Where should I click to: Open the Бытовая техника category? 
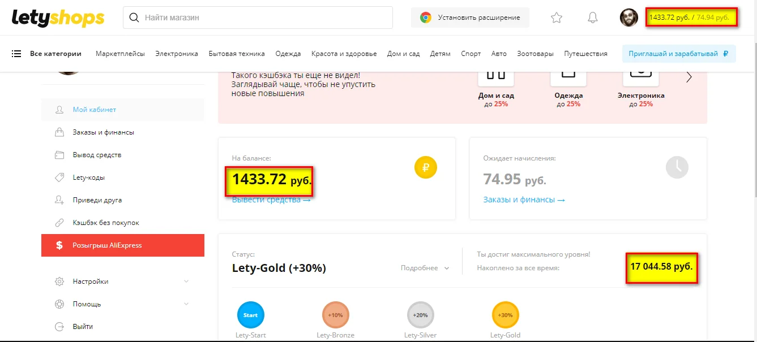(237, 54)
